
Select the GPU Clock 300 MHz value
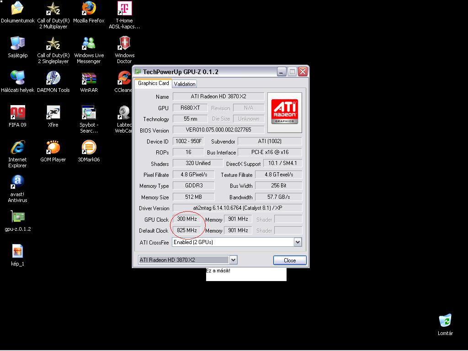click(x=187, y=219)
